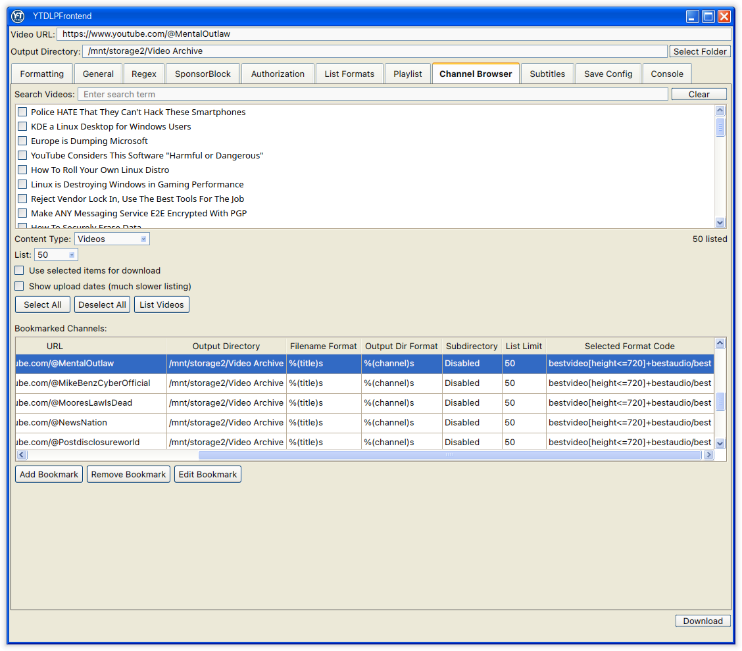Screen dimensions: 742x651
Task: Check 'Europe is Dumping Microsoft' checkbox
Action: coord(22,141)
